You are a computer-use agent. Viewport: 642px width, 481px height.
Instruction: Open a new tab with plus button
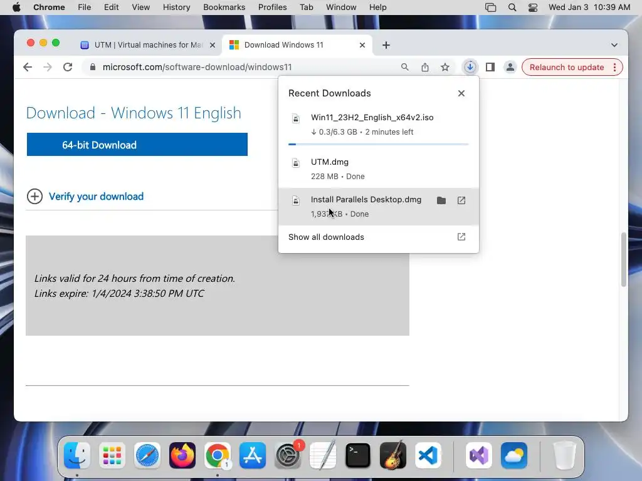(386, 45)
